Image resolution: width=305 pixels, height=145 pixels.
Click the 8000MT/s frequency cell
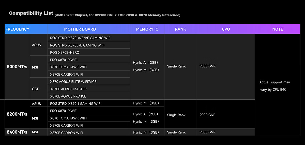(17, 67)
